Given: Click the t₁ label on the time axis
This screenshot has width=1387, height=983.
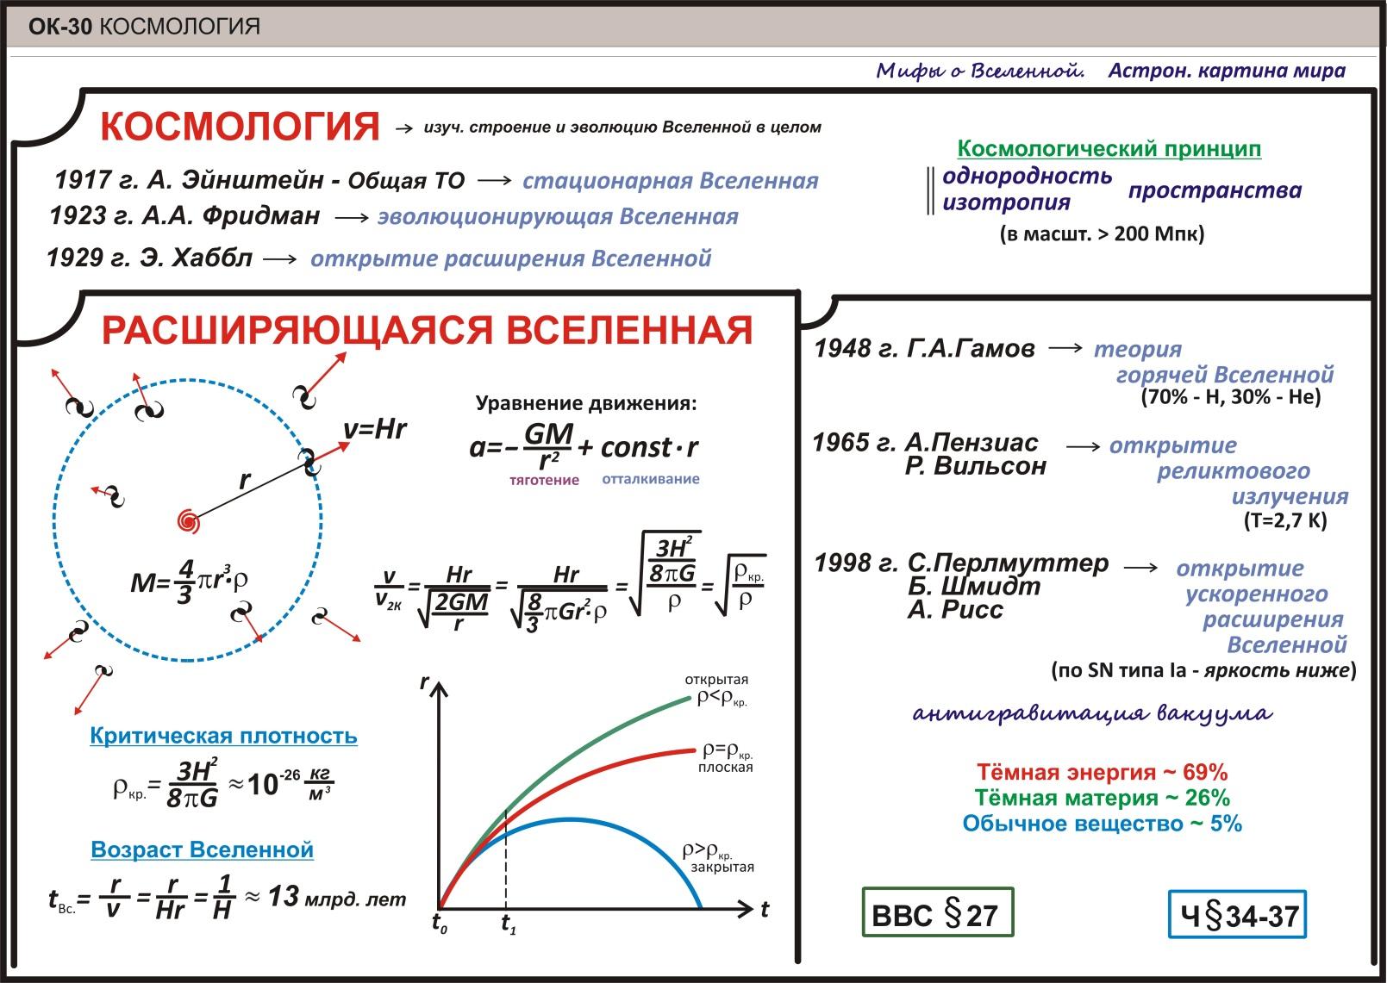Looking at the screenshot, I should pos(508,926).
